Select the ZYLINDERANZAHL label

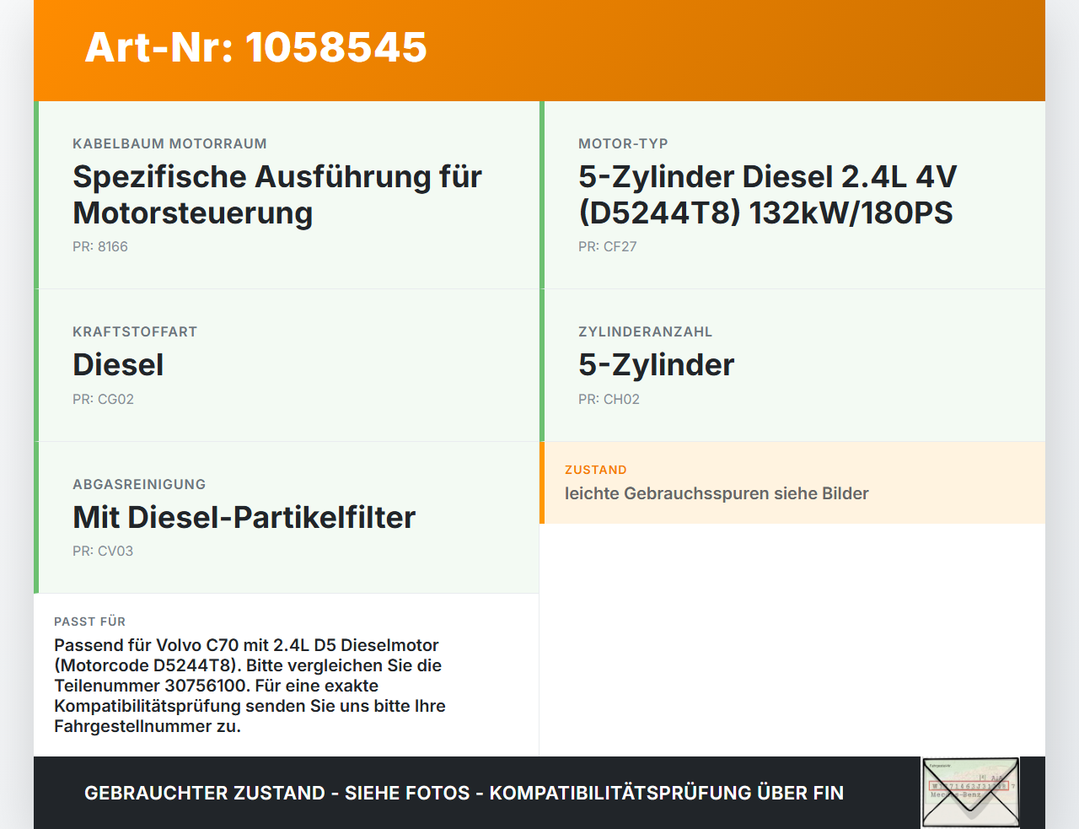(645, 331)
